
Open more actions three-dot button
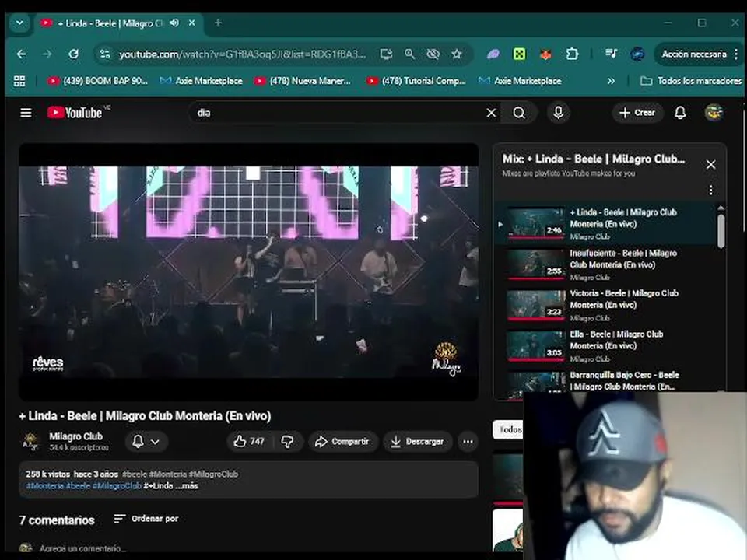click(x=468, y=442)
